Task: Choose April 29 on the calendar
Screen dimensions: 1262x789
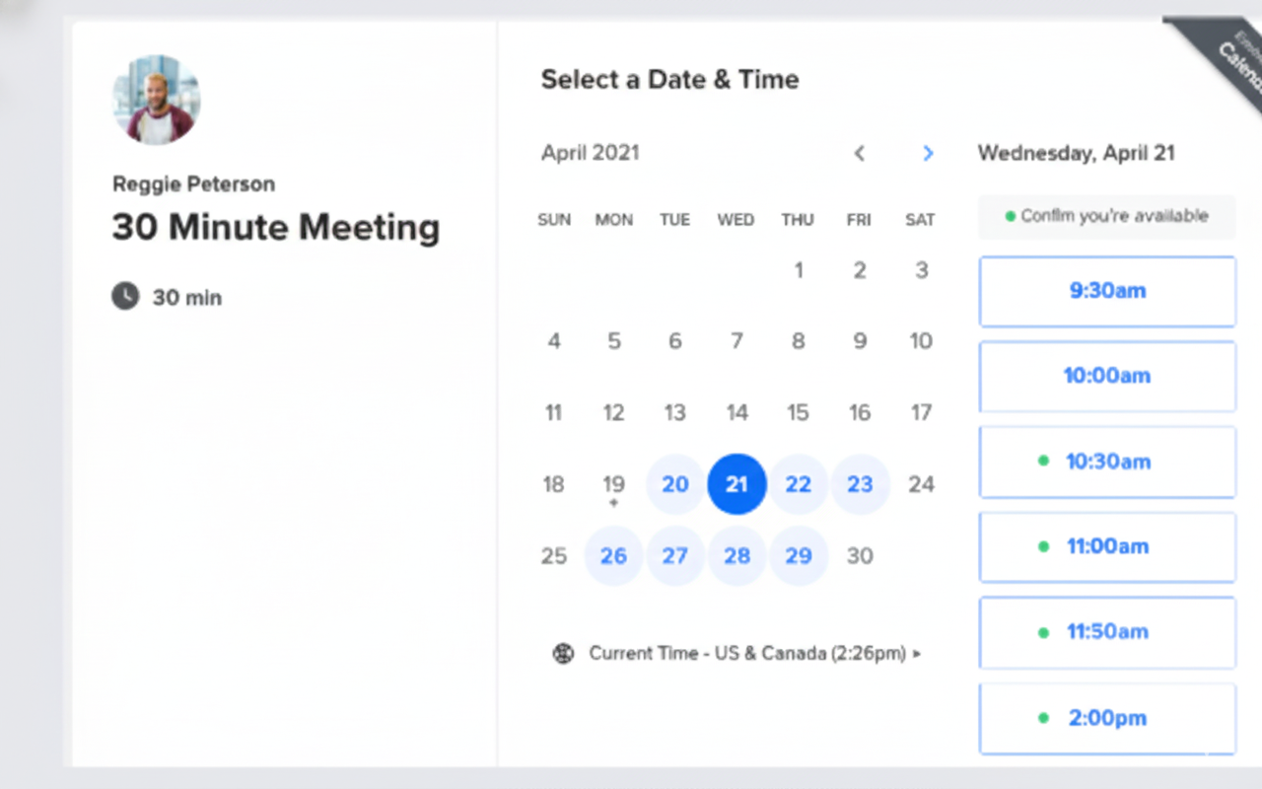Action: [x=798, y=556]
